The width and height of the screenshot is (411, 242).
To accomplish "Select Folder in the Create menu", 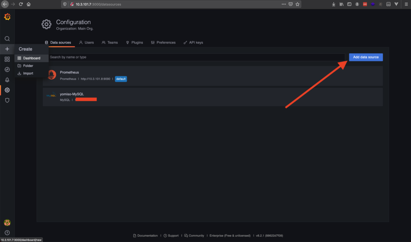I will click(x=31, y=66).
